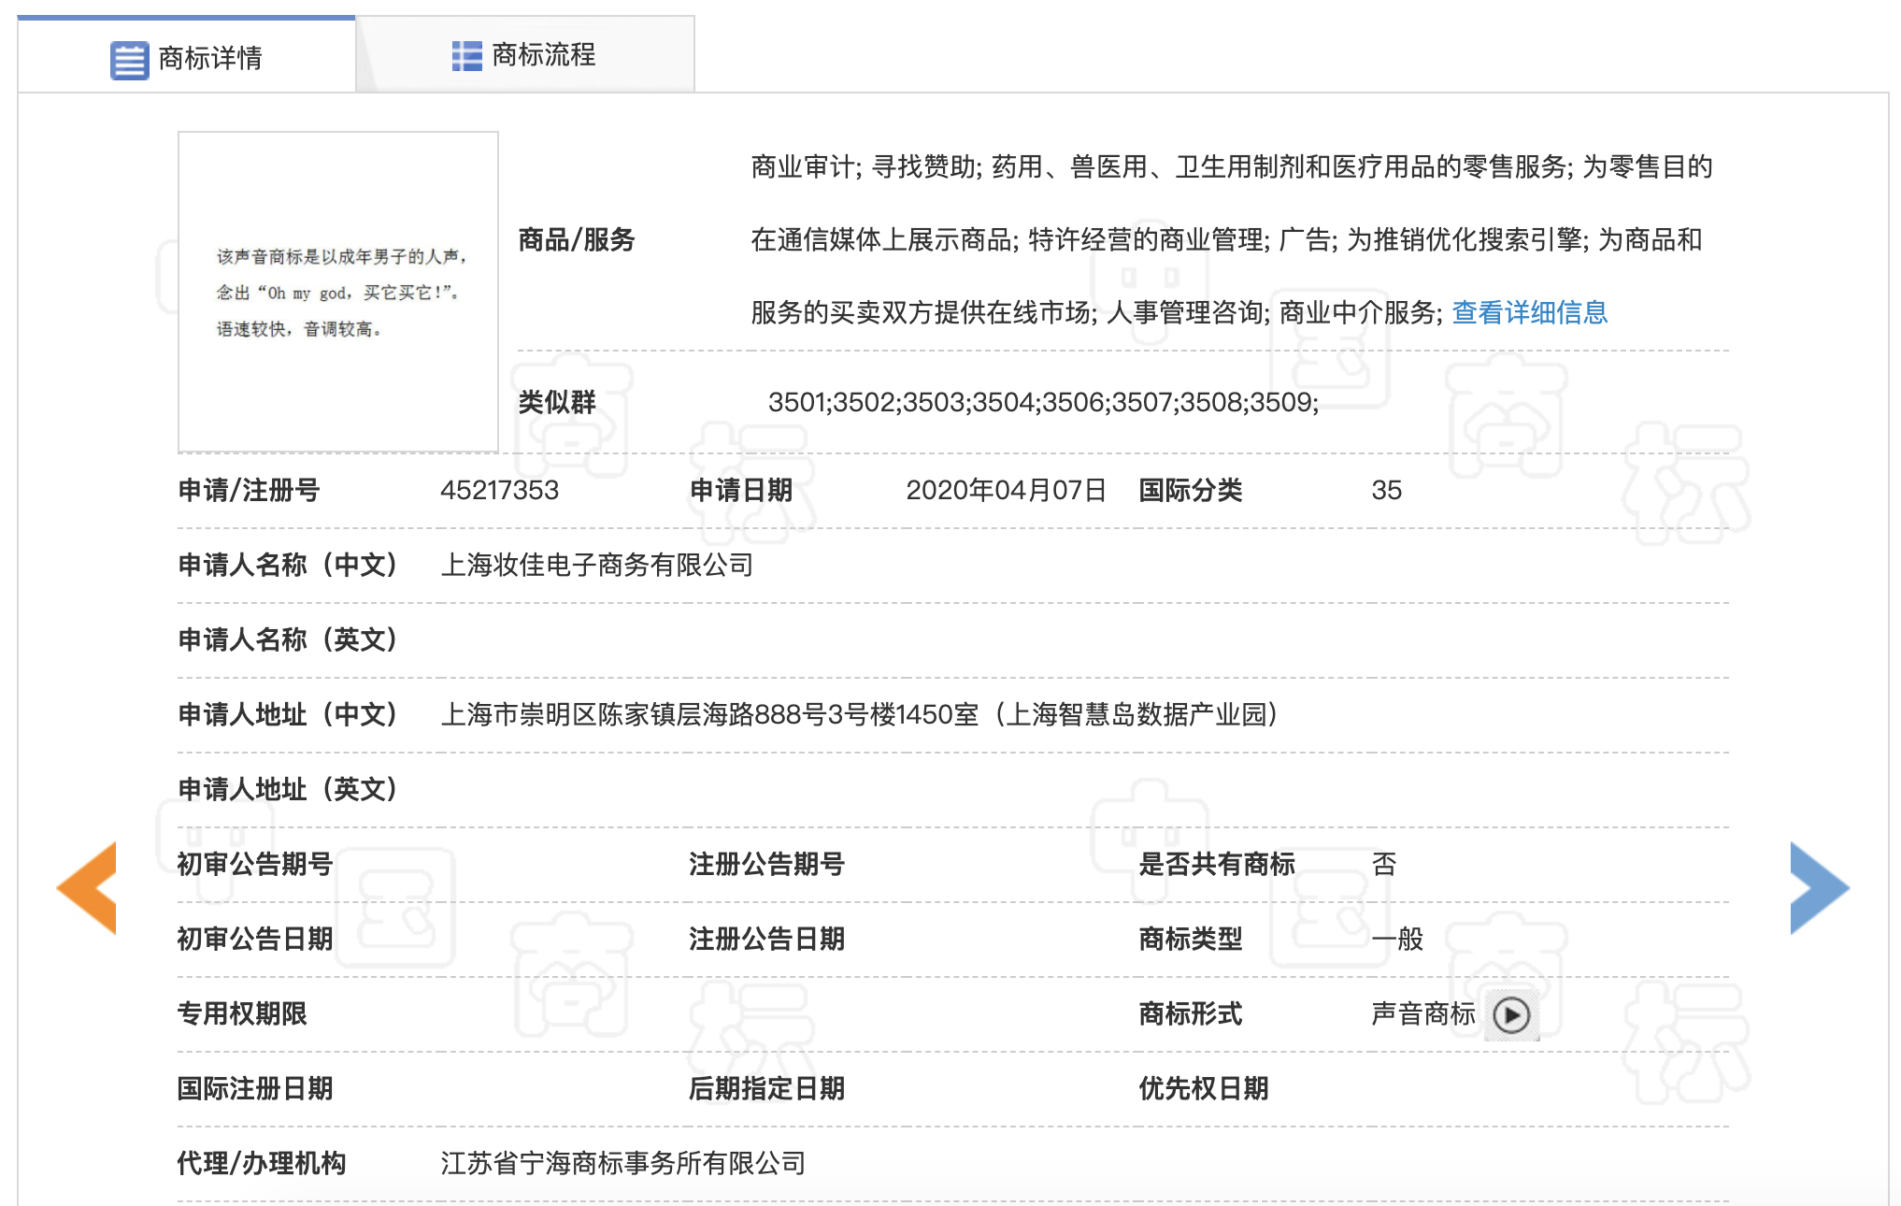The height and width of the screenshot is (1206, 1901).
Task: Click the application date 2020年04月07日
Action: click(1006, 491)
